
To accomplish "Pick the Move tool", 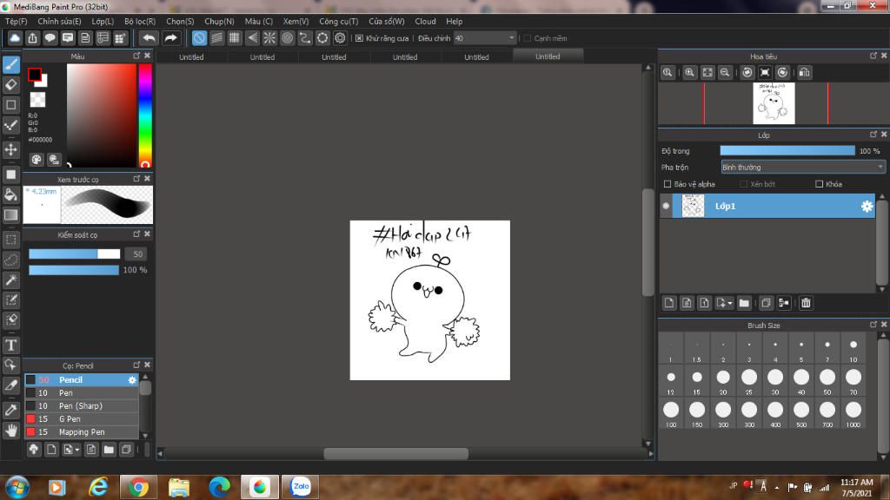I will click(x=11, y=149).
